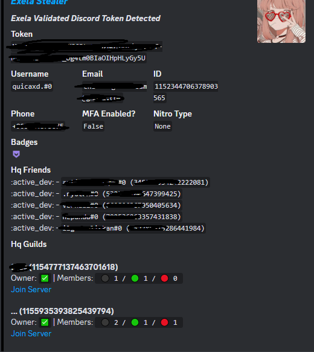The width and height of the screenshot is (314, 352).
Task: Select the MFA Enabled False value
Action: point(93,126)
